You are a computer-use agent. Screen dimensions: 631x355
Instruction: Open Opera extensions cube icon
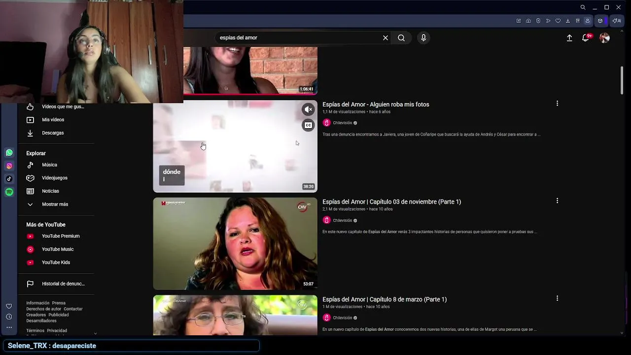pyautogui.click(x=600, y=21)
